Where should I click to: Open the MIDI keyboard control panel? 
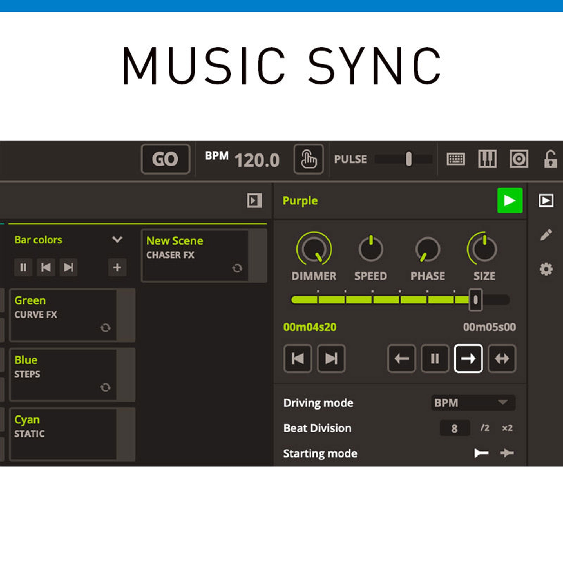pos(487,159)
